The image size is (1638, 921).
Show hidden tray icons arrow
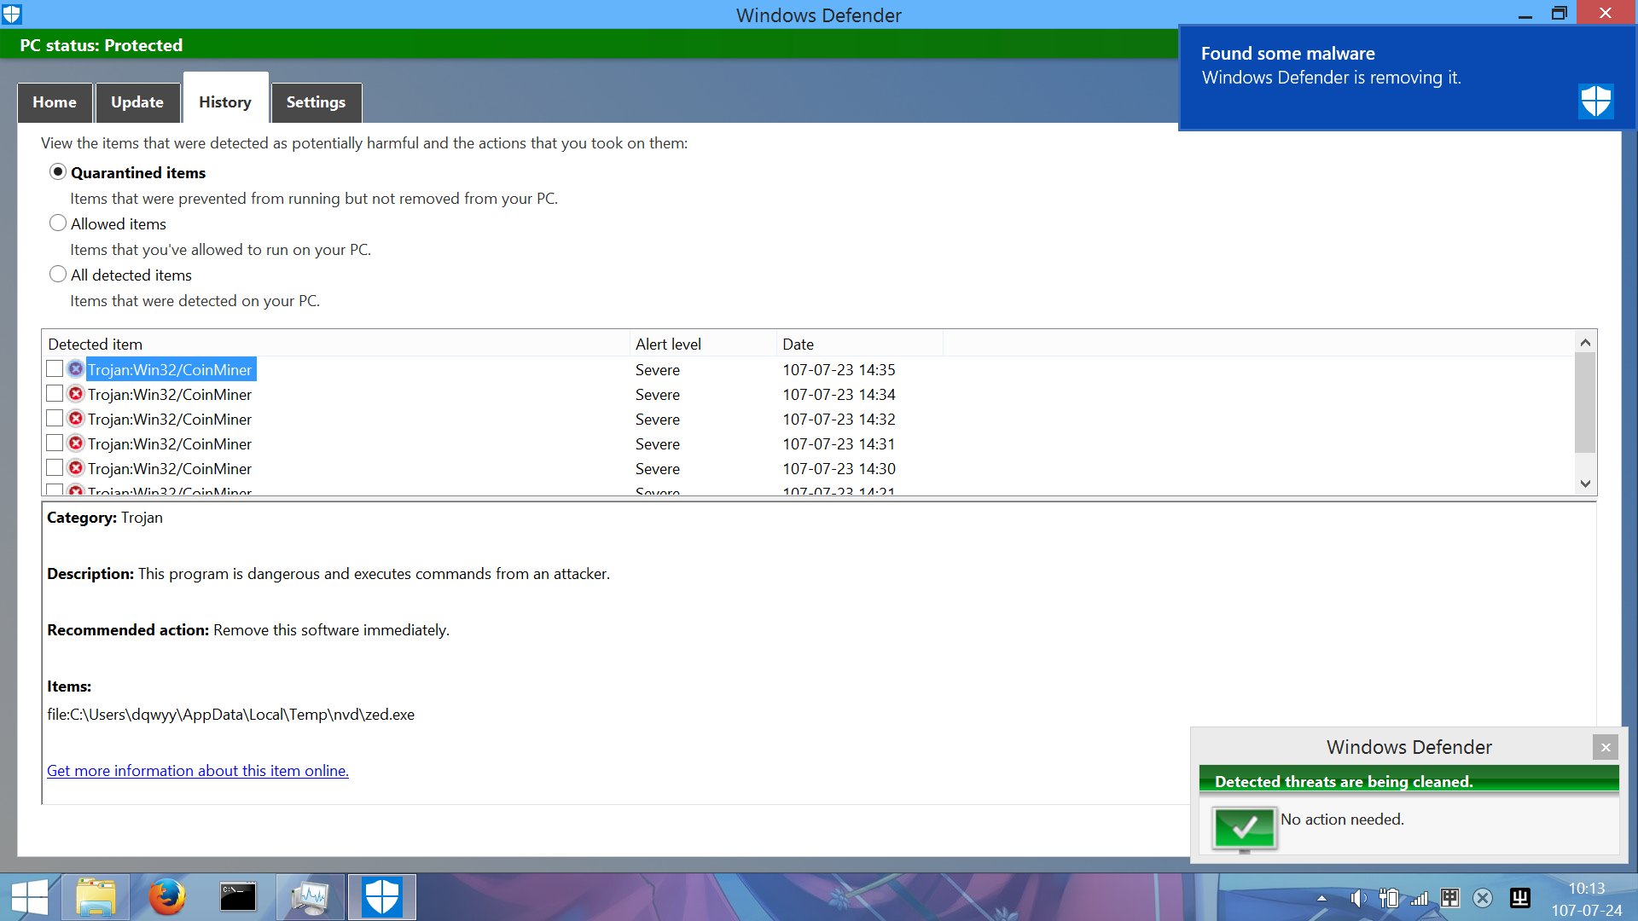[1321, 898]
